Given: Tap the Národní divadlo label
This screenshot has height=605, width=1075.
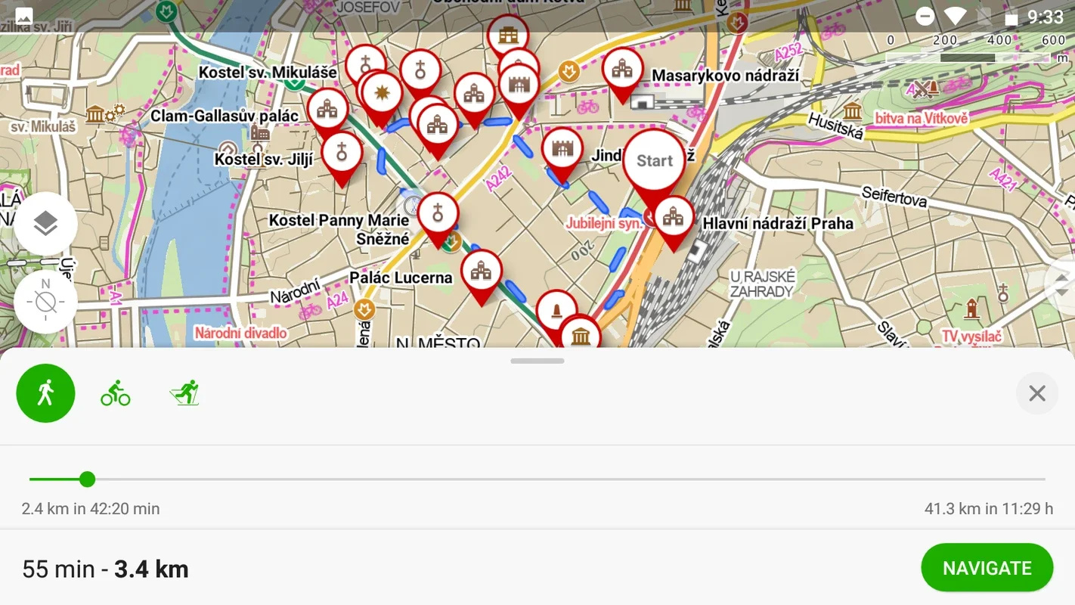Looking at the screenshot, I should pyautogui.click(x=240, y=333).
